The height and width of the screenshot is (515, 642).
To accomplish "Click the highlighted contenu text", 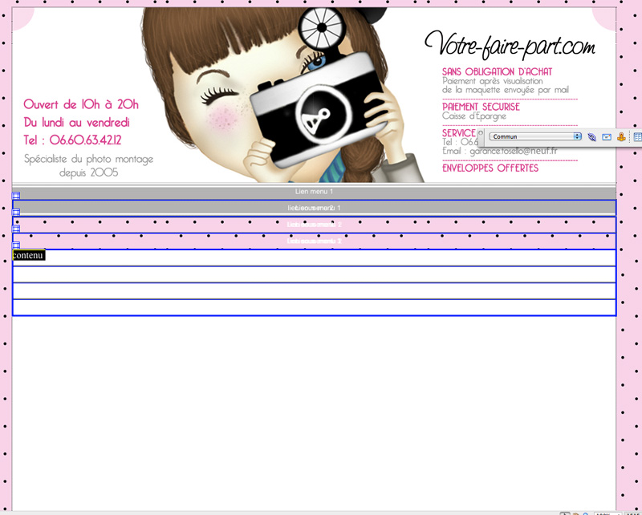I will 28,255.
